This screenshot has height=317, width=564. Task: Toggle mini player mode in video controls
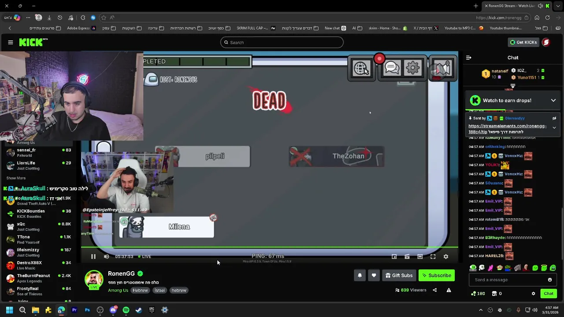pyautogui.click(x=394, y=257)
